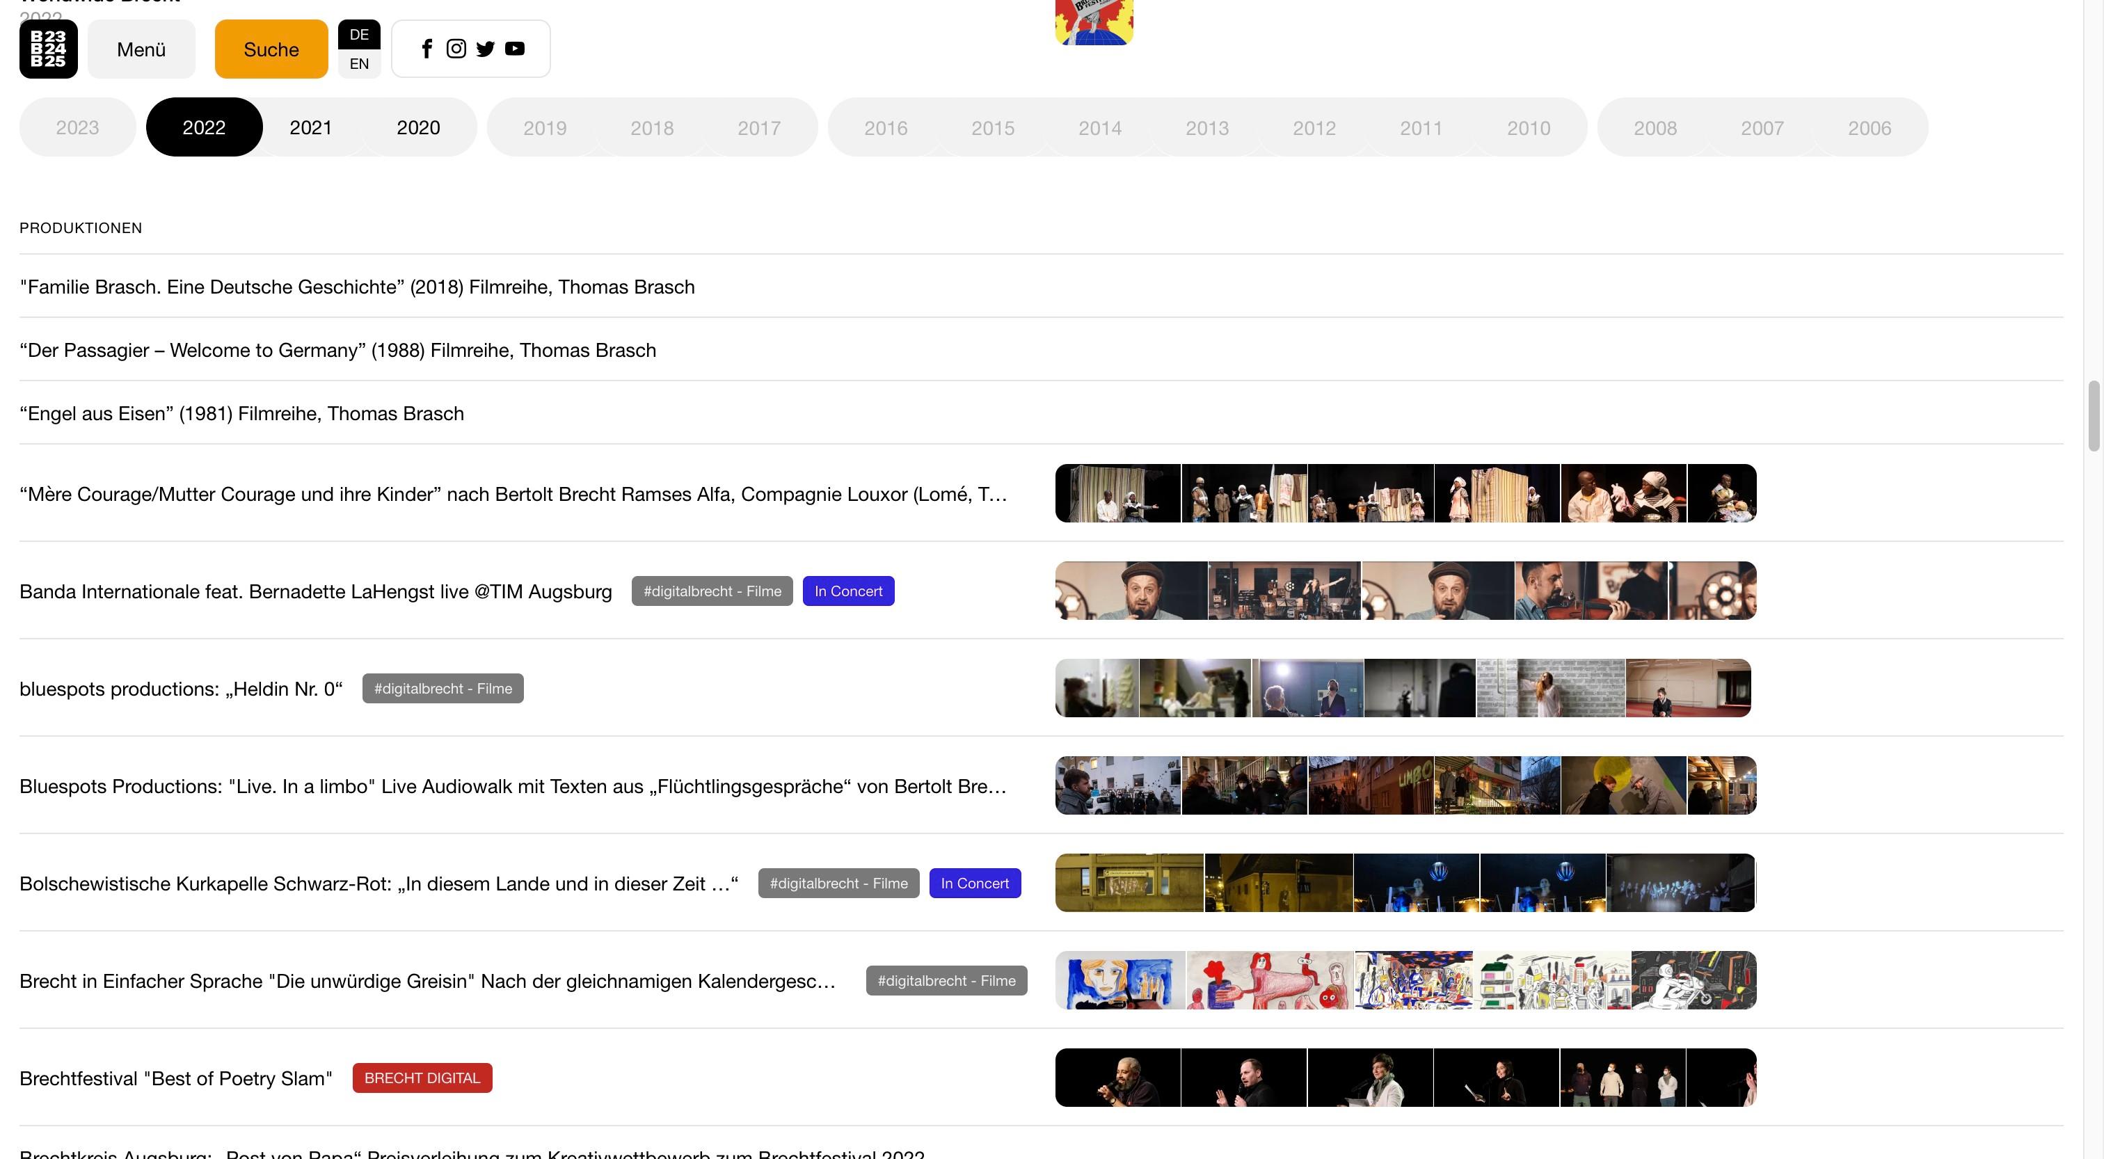Open Familie Brasch Filmreihe entry
Screen dimensions: 2104x1159
[x=357, y=287]
